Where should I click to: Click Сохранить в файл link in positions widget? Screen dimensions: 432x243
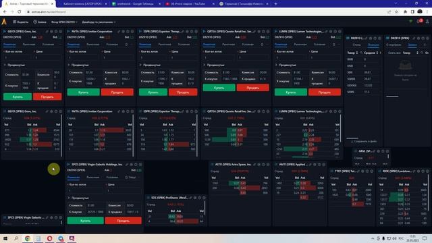[364, 141]
